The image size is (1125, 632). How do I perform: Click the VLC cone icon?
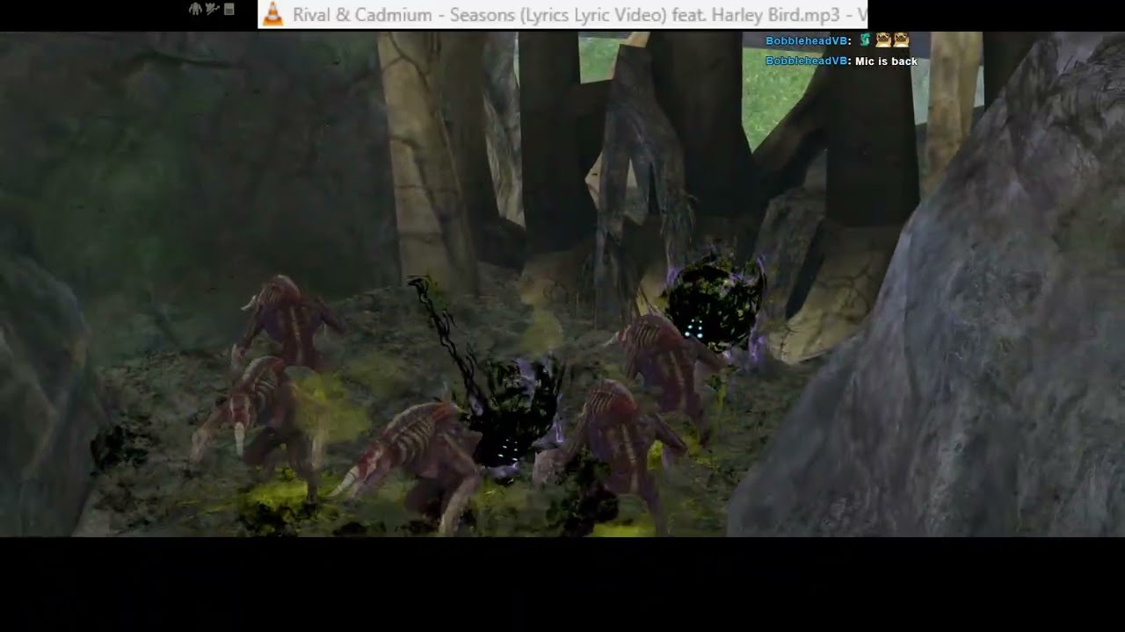click(x=273, y=14)
